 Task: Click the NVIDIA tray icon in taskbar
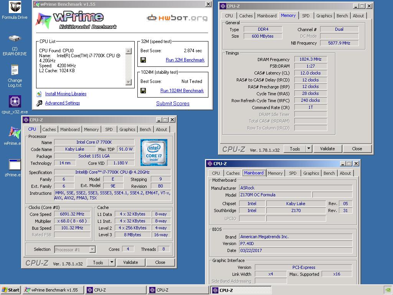(x=388, y=290)
